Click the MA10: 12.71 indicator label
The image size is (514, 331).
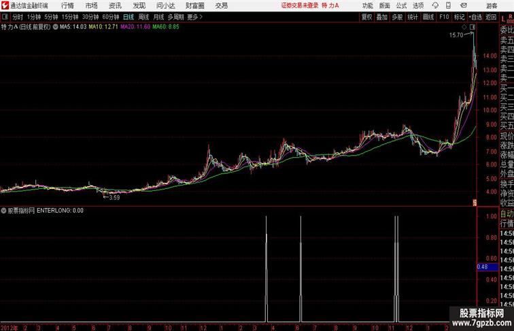[103, 27]
